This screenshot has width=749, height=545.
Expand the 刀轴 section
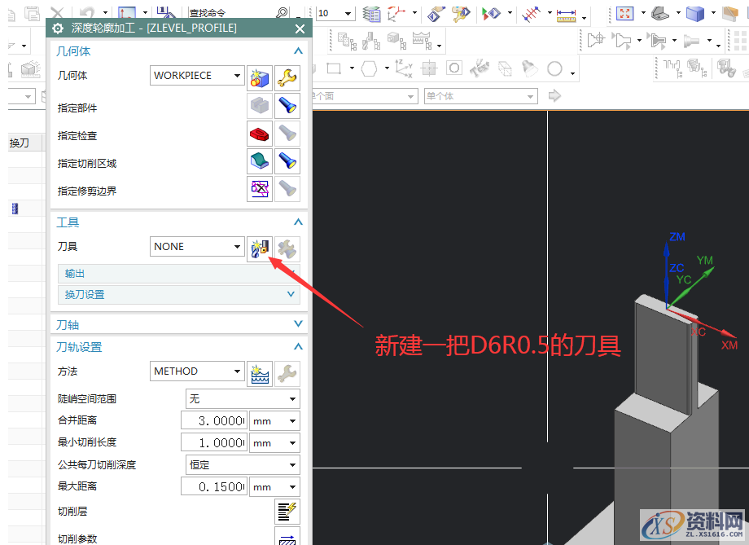pyautogui.click(x=298, y=323)
